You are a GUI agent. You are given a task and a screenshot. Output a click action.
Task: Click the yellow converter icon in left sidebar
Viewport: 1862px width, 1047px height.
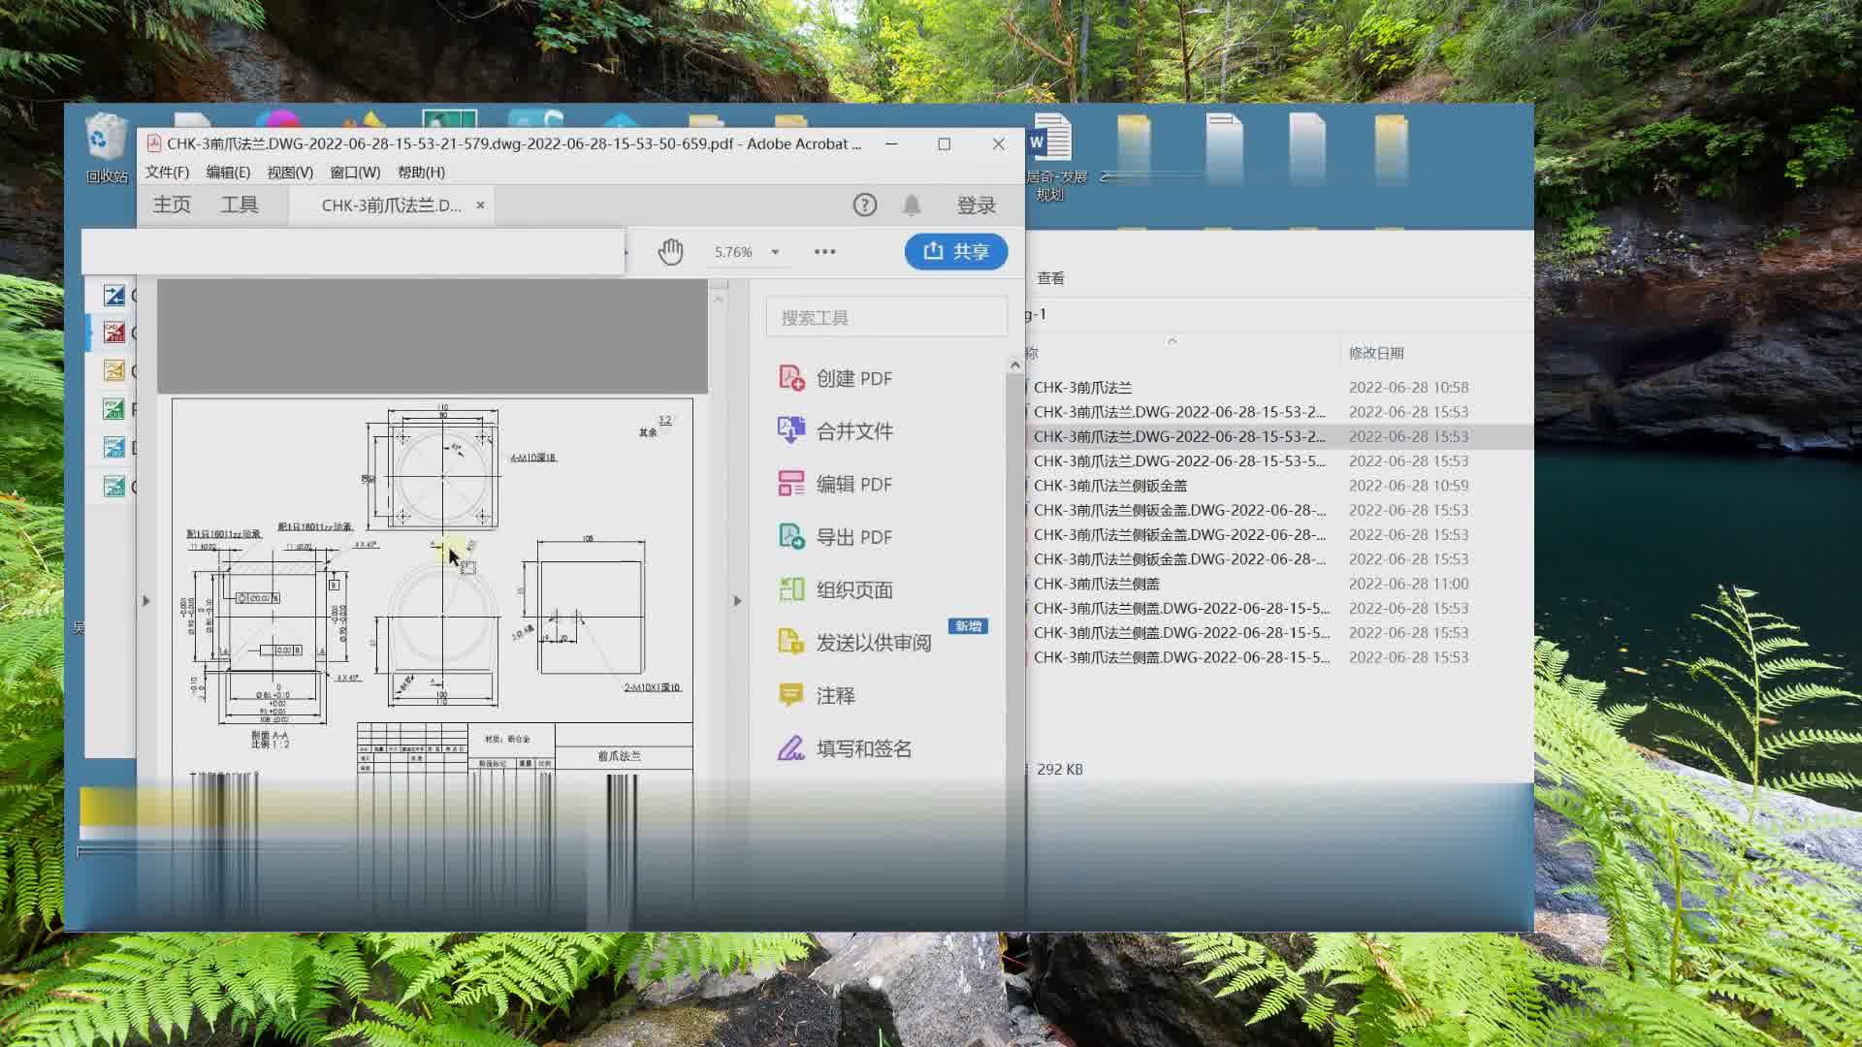114,370
